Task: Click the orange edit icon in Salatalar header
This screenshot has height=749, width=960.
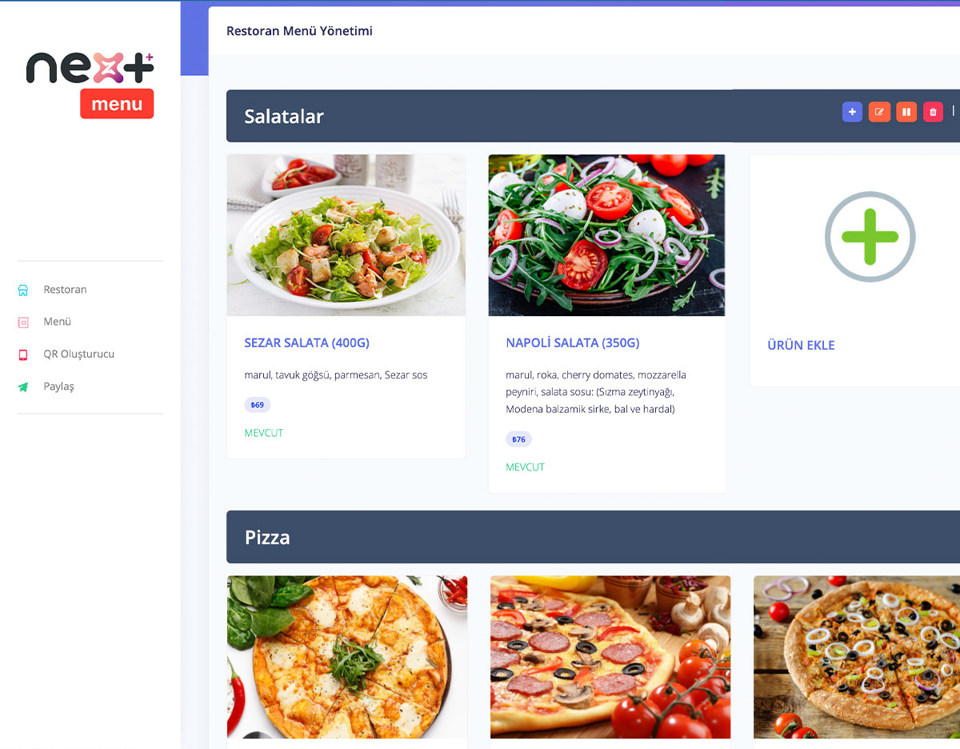Action: [x=879, y=112]
